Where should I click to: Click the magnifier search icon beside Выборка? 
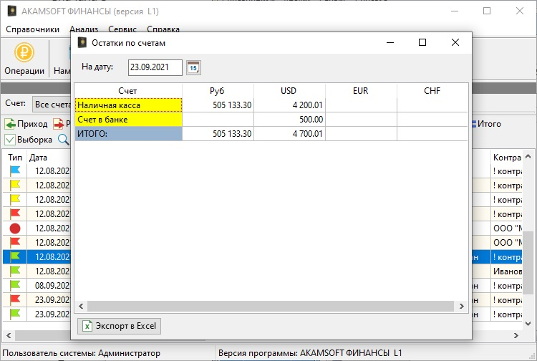coord(63,140)
